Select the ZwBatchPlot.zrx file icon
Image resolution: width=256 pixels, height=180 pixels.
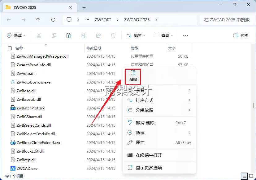tap(13, 108)
